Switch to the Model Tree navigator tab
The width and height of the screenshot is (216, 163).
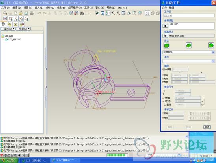coord(4,24)
